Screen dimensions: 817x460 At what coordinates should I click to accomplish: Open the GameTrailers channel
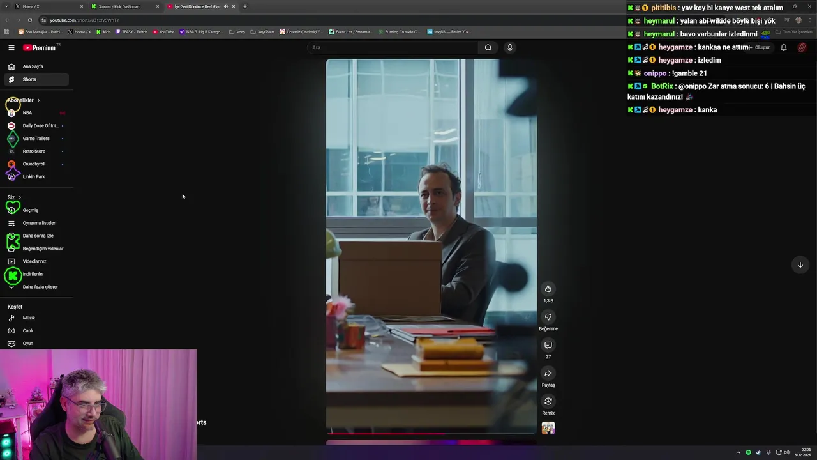pyautogui.click(x=36, y=139)
